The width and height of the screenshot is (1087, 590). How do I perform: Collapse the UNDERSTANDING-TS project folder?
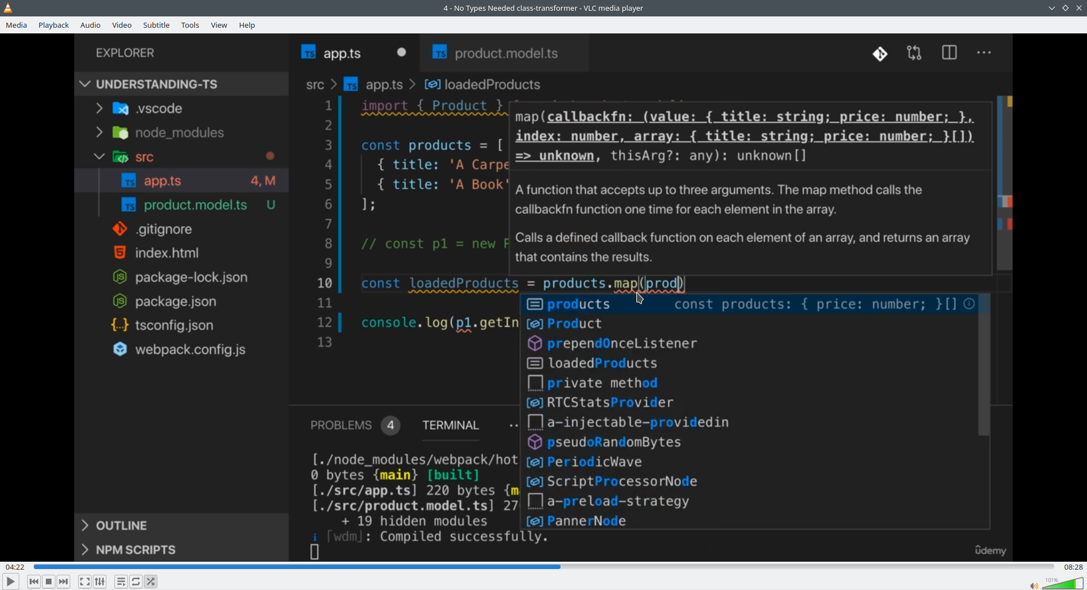(x=85, y=84)
